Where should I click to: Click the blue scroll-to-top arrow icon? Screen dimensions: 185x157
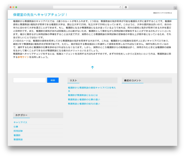[x=92, y=68]
